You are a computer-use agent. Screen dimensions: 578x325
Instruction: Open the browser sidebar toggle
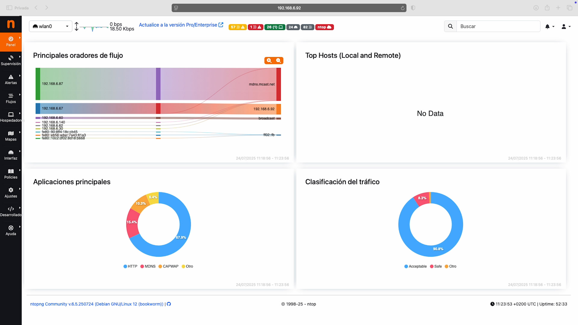(x=9, y=8)
